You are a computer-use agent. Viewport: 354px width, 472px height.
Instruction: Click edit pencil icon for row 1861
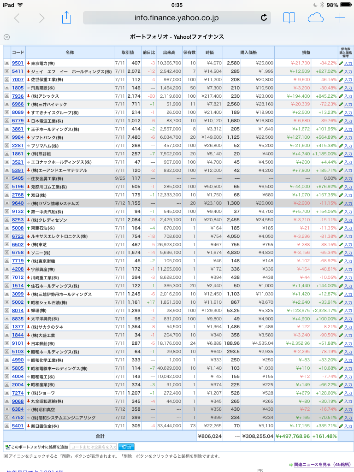click(x=341, y=154)
